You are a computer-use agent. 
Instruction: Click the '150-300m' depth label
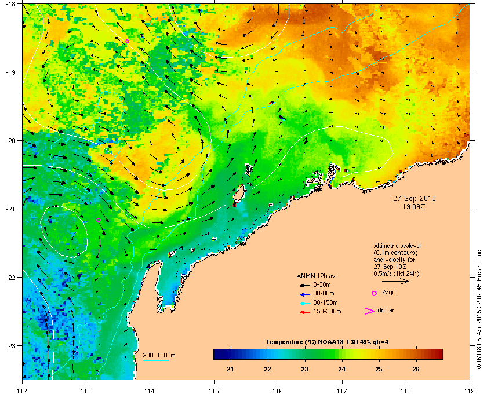[x=327, y=311]
